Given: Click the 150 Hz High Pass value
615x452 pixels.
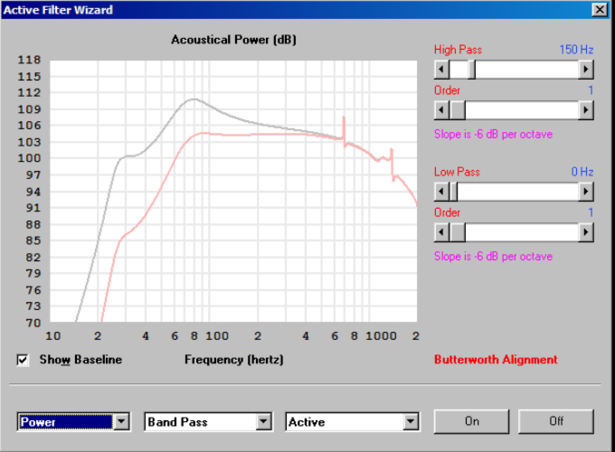Looking at the screenshot, I should click(x=576, y=49).
